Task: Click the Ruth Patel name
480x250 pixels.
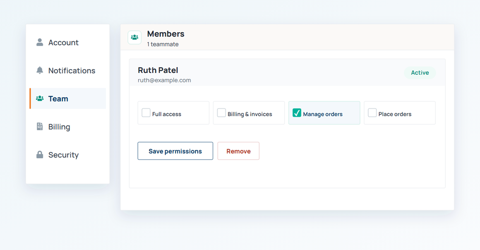Action: tap(158, 70)
